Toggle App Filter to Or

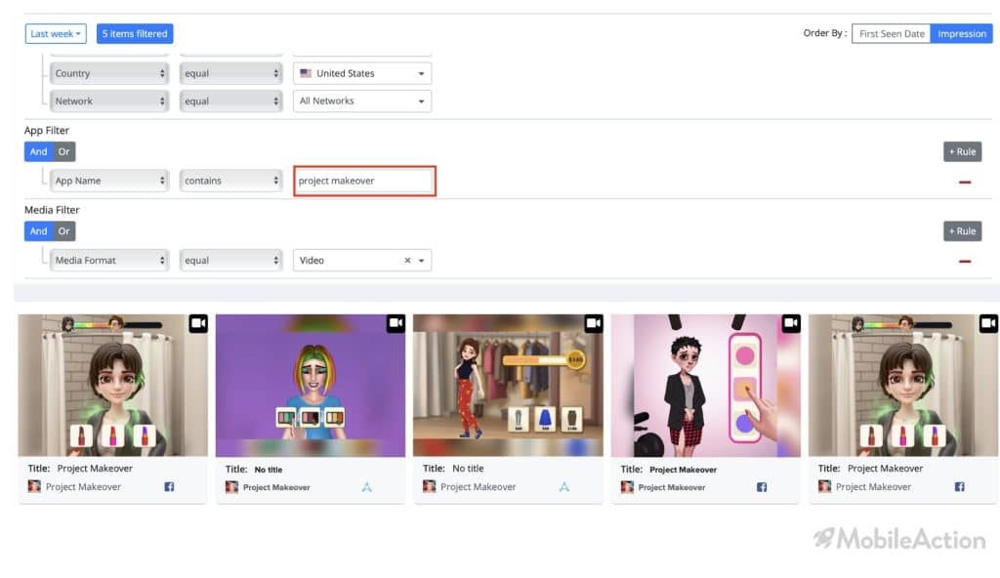pyautogui.click(x=63, y=152)
